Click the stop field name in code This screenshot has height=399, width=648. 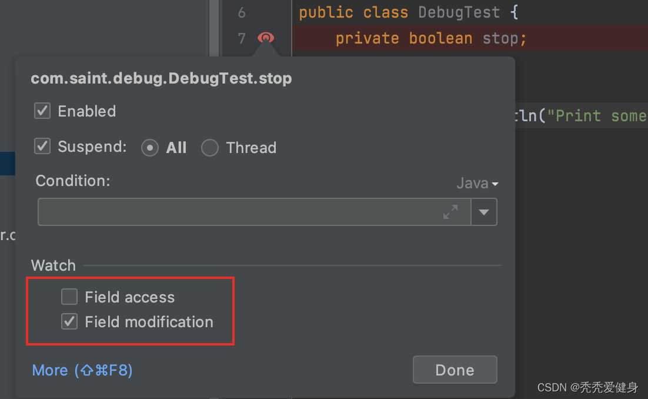(501, 39)
